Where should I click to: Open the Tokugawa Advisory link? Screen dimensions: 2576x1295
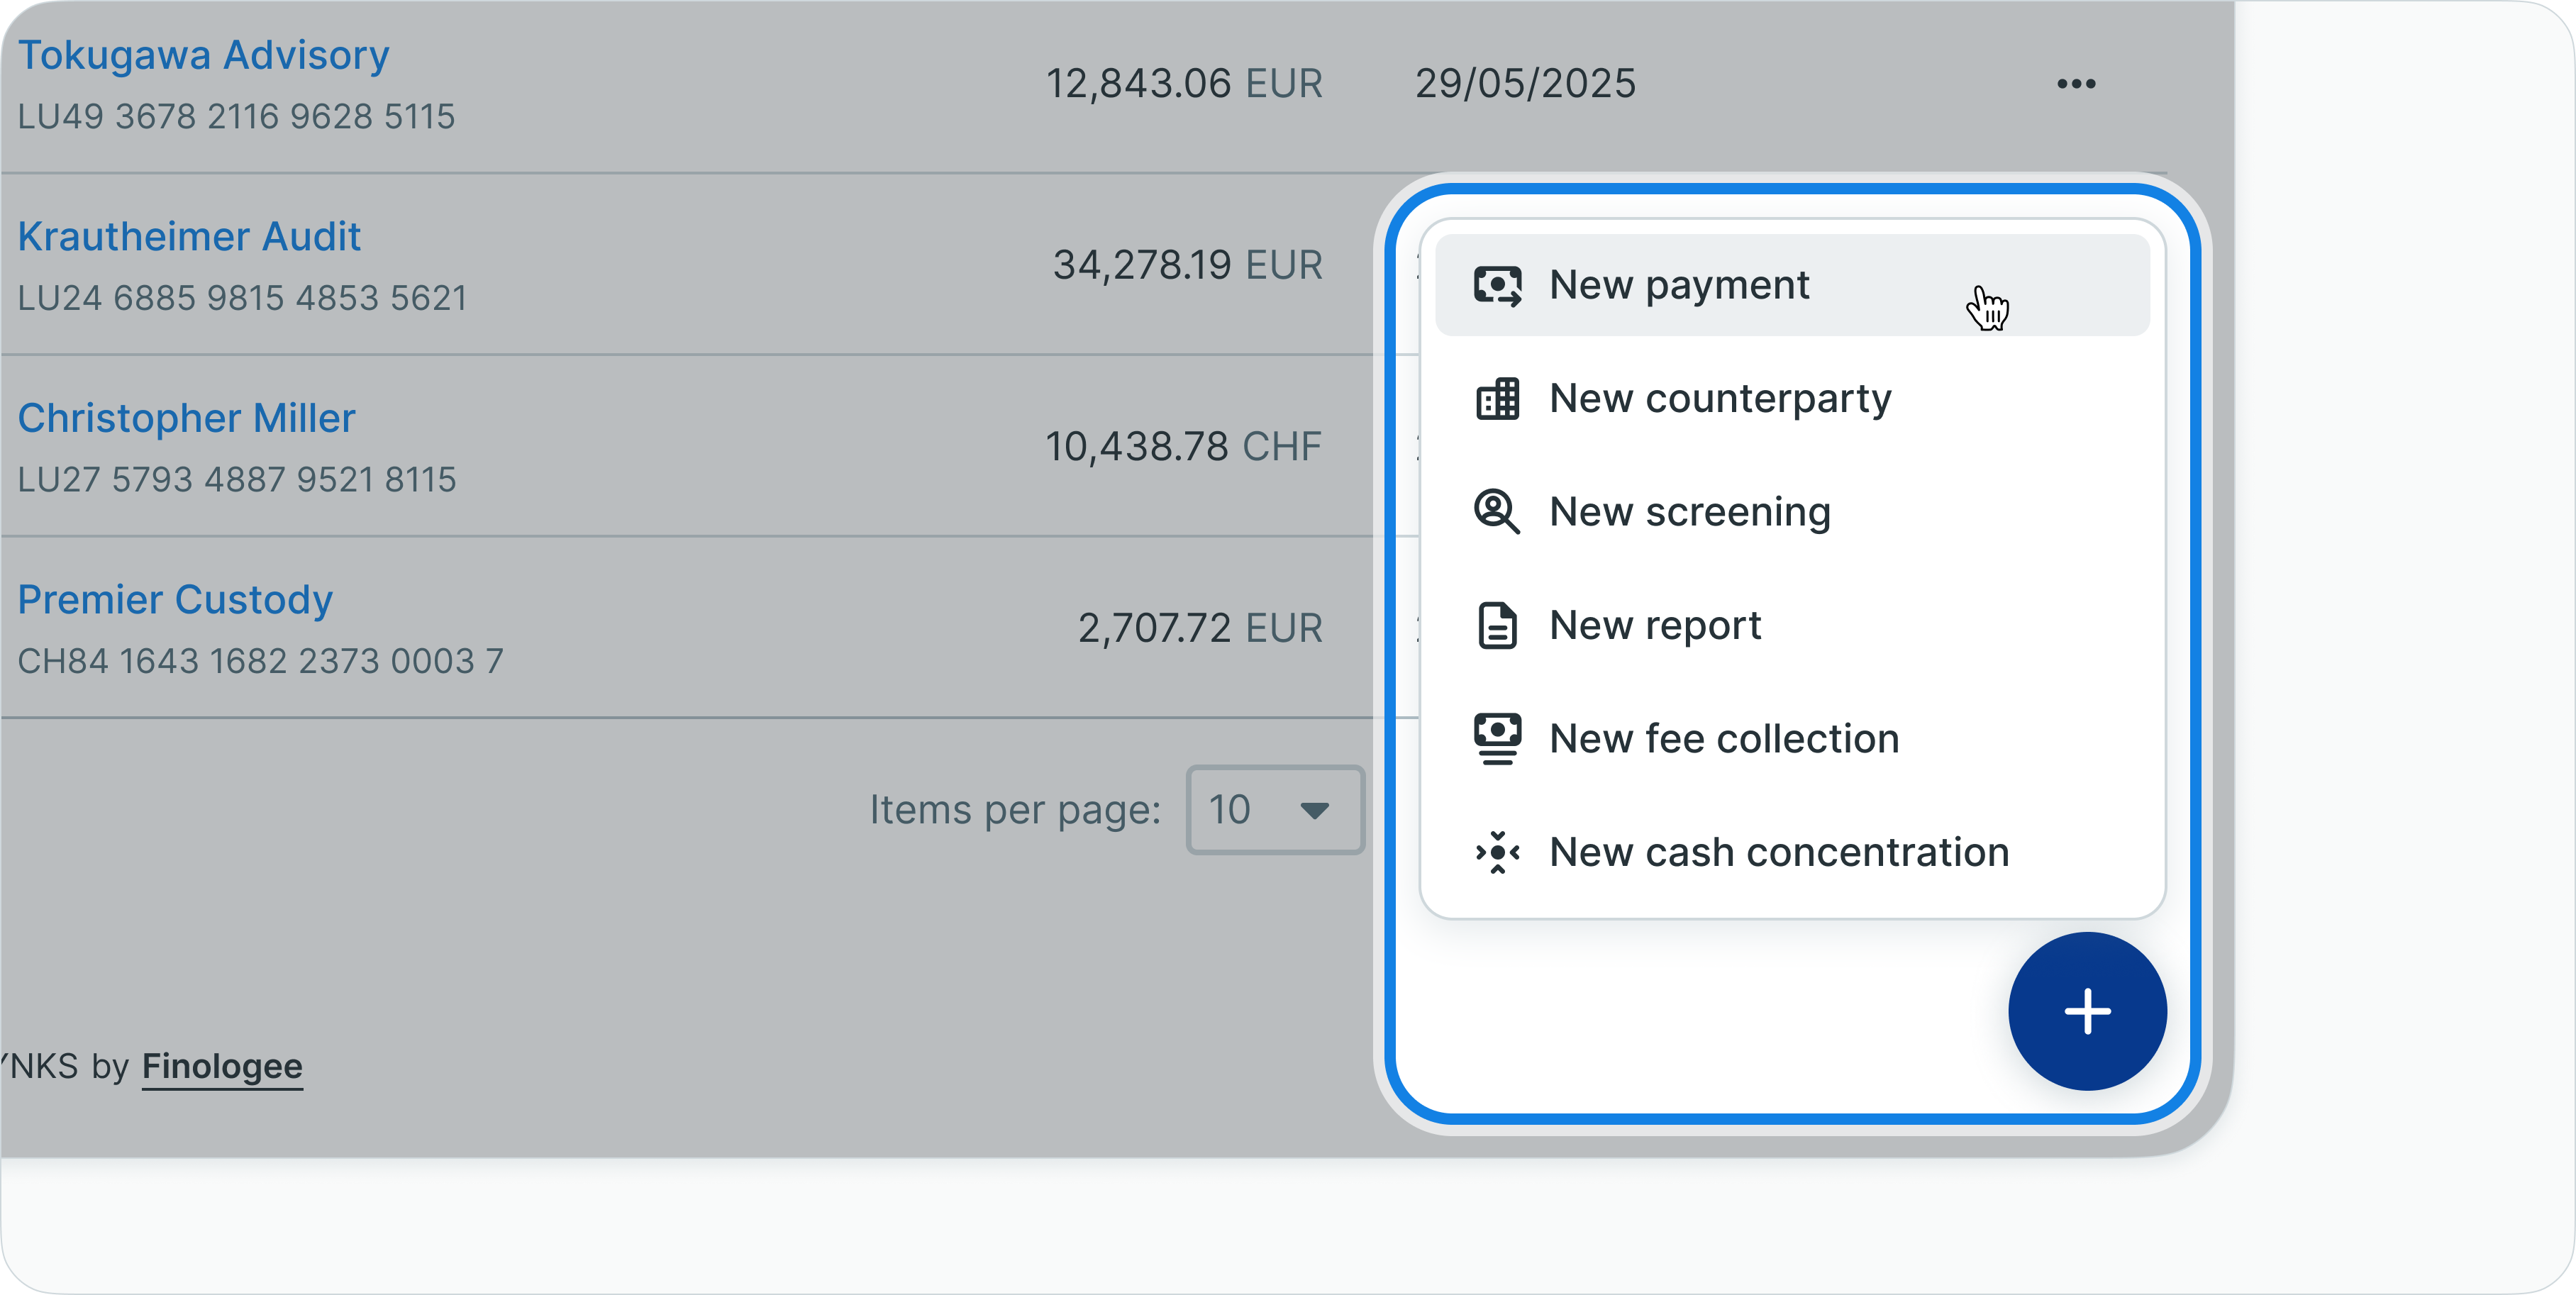pyautogui.click(x=204, y=56)
